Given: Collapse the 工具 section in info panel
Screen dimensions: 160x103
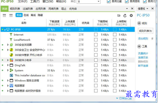Looking at the screenshot, I should pos(139,46).
